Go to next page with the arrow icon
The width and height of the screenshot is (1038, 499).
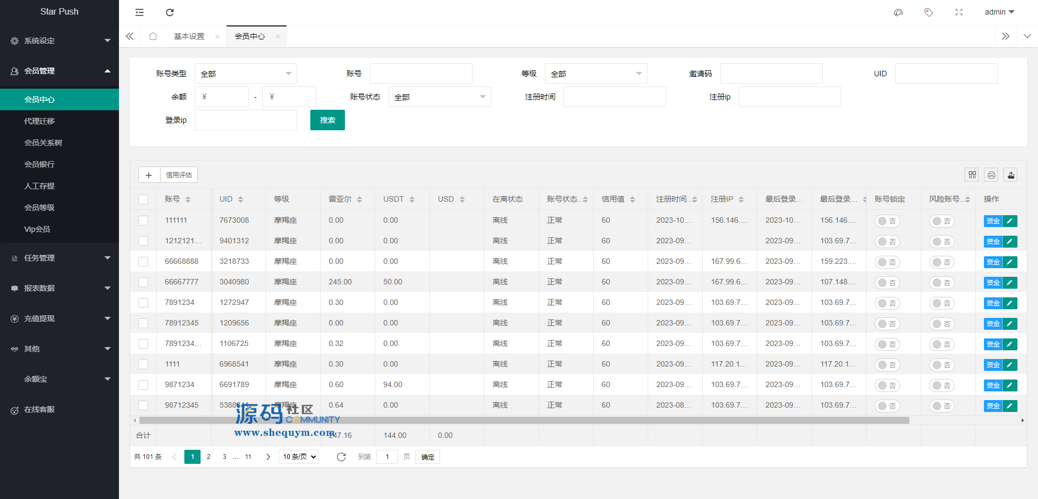pos(268,457)
